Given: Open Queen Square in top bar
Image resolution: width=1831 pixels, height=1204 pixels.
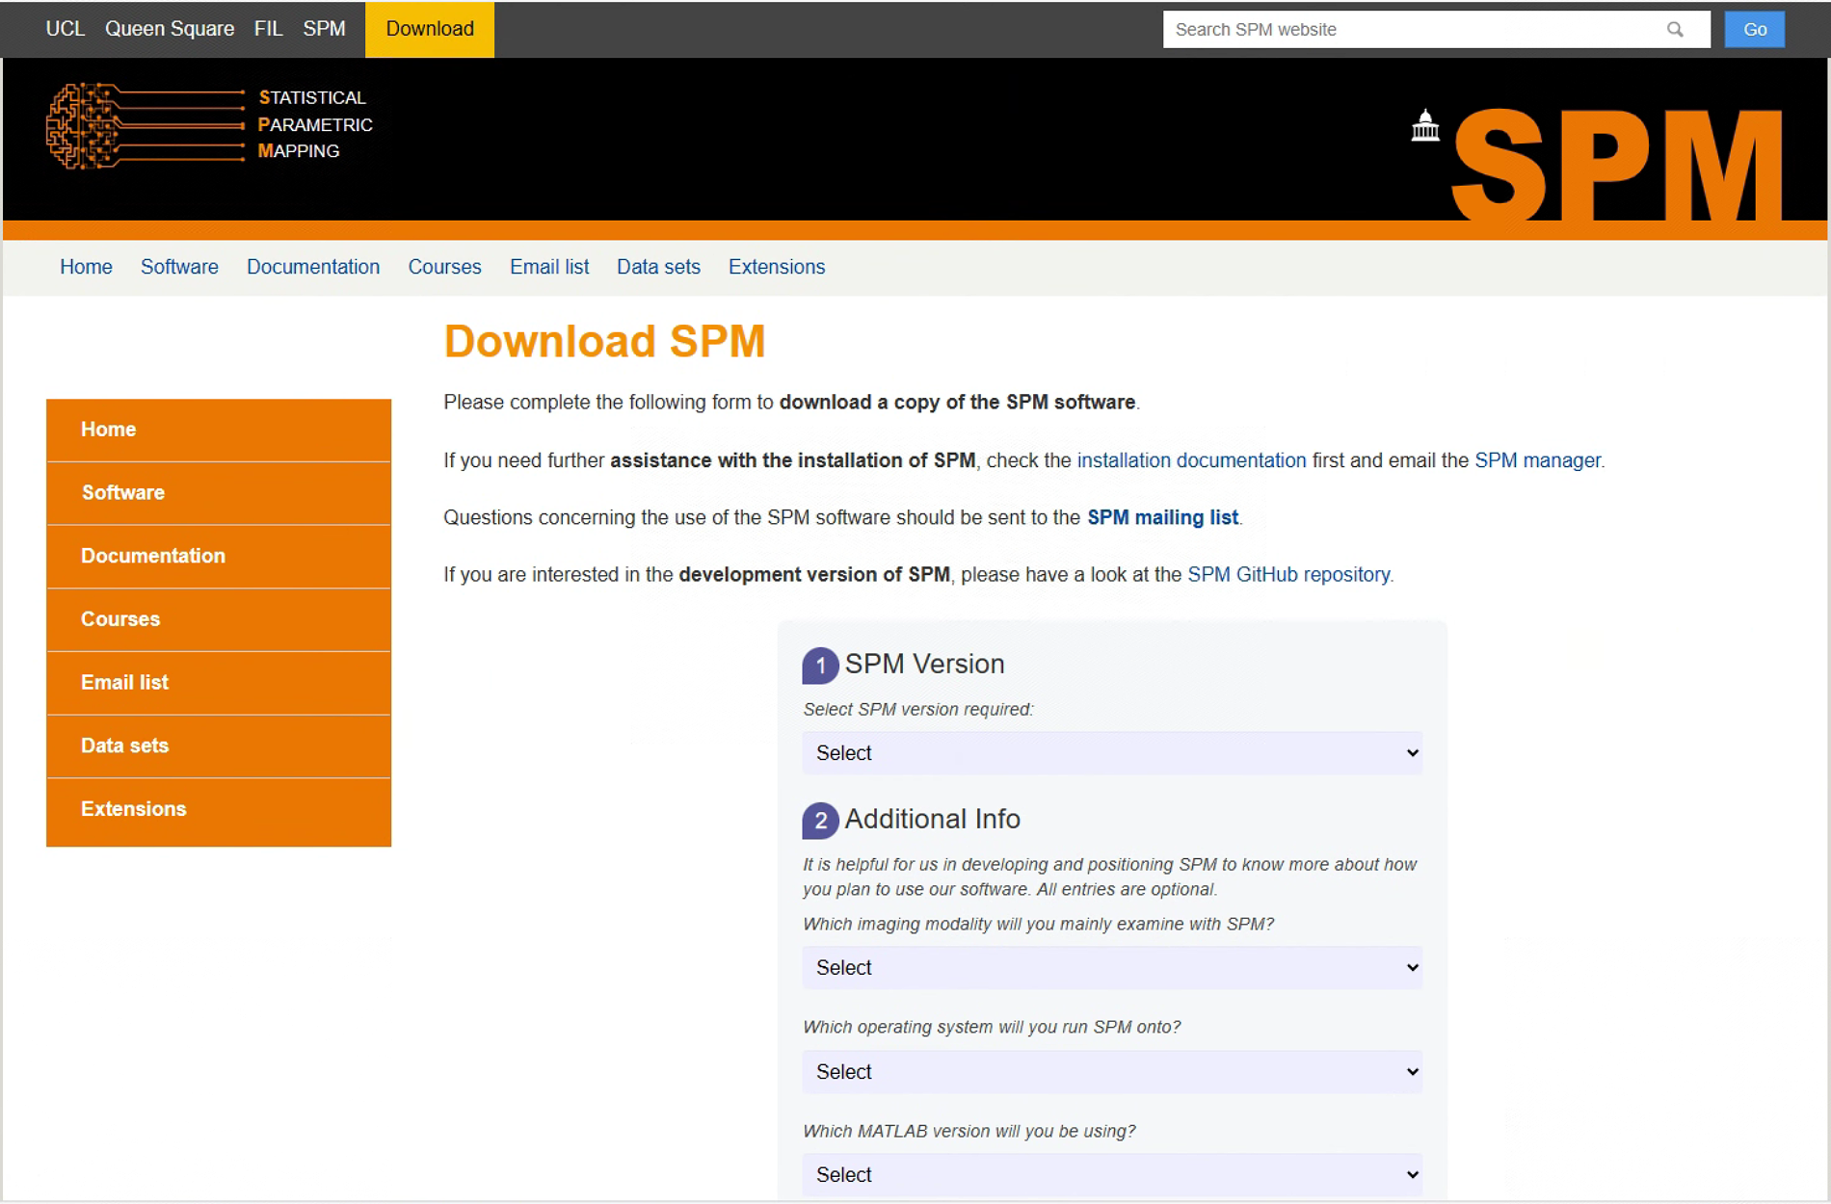Looking at the screenshot, I should pos(170,29).
